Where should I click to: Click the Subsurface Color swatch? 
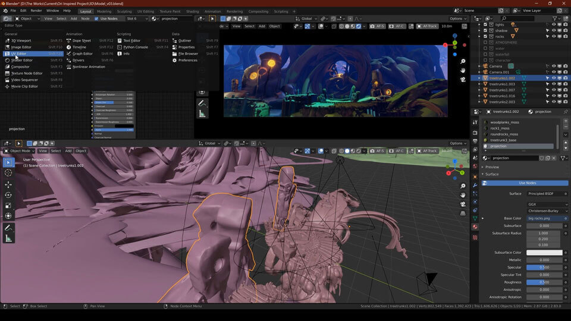(544, 253)
